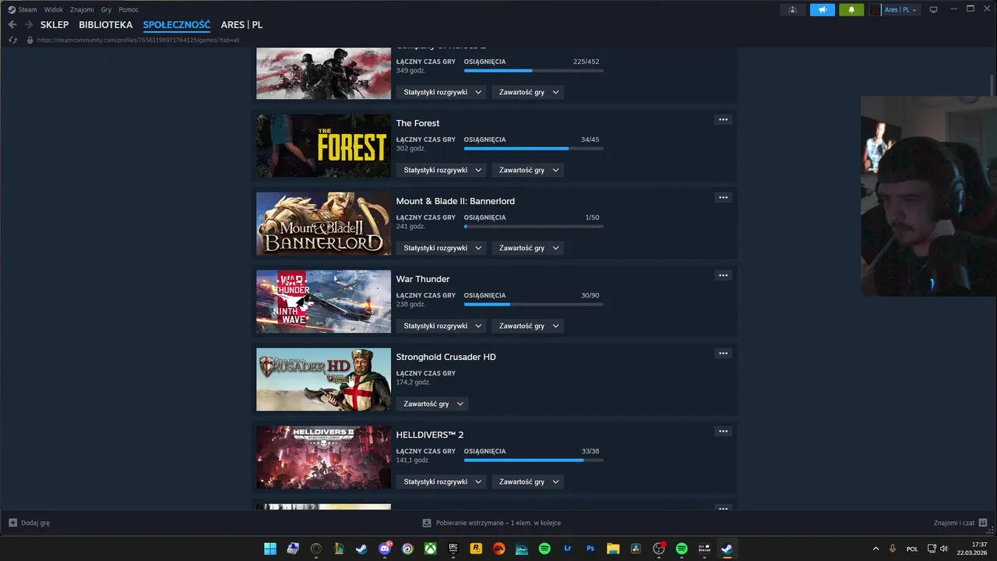
Task: Go back with the left arrow button
Action: [12, 25]
